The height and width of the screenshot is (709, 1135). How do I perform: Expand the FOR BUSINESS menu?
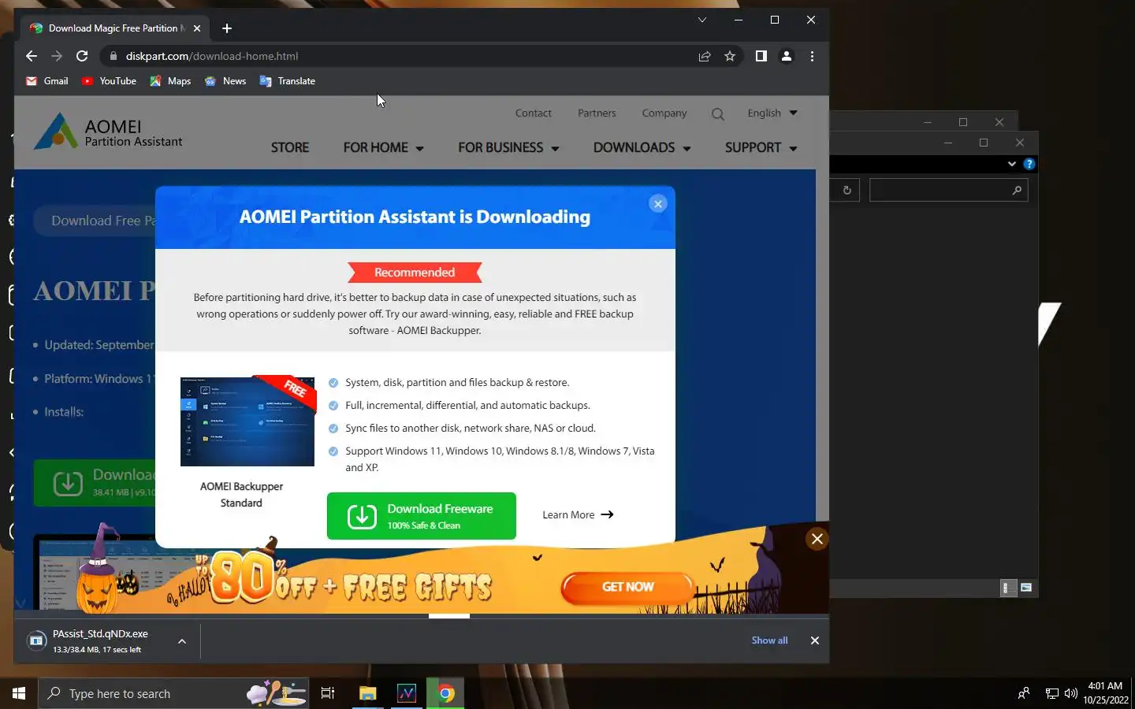tap(508, 148)
